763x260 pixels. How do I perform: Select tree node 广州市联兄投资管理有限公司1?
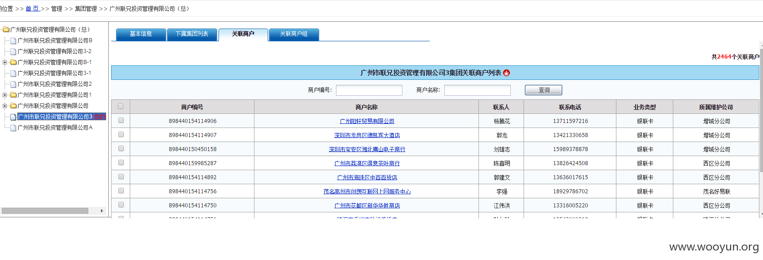(55, 95)
